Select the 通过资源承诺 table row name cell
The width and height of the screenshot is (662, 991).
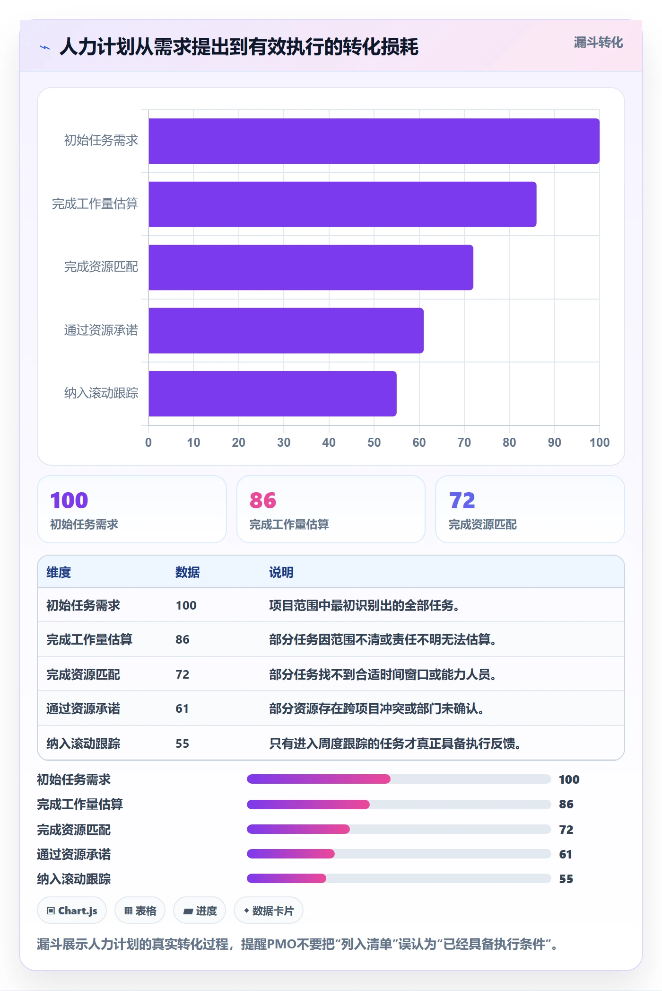(x=83, y=708)
